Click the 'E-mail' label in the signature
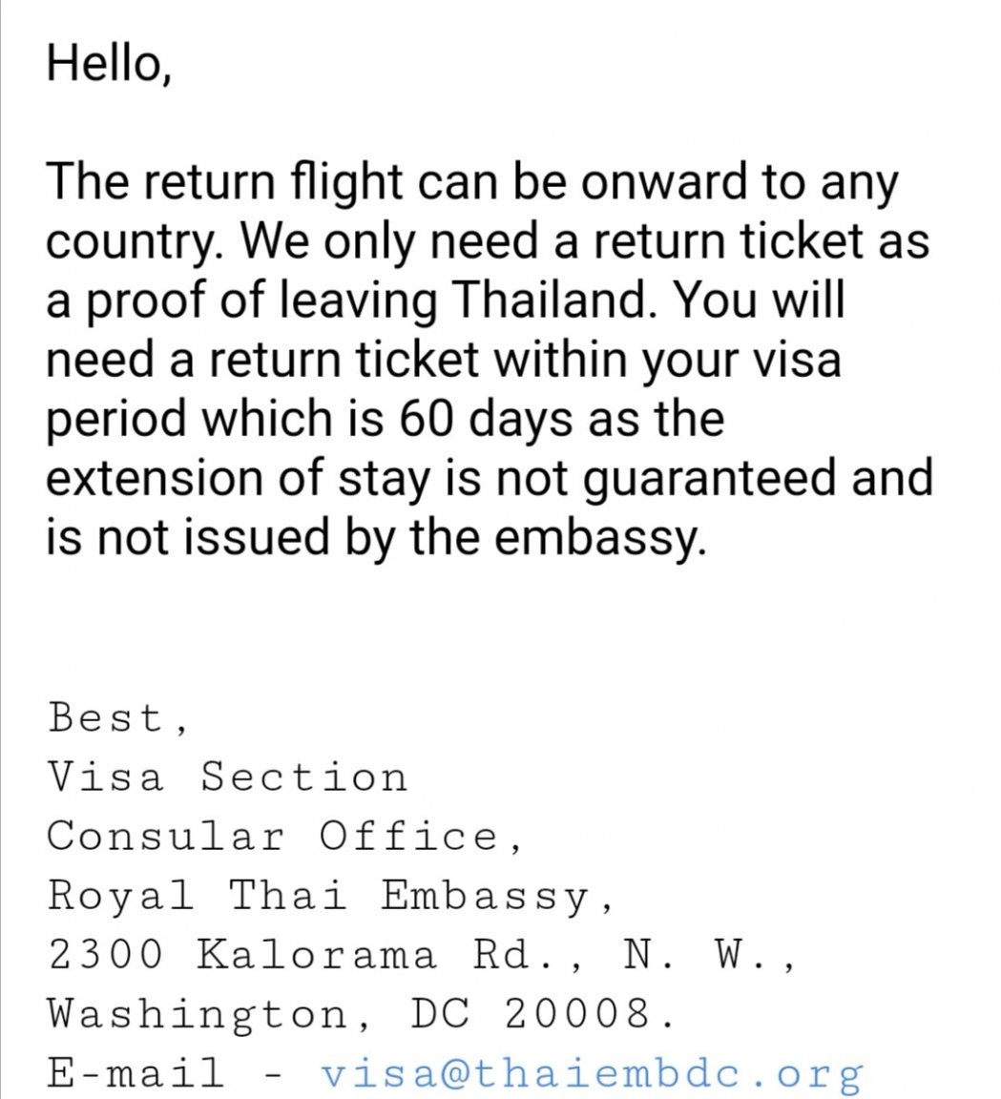 (135, 1073)
